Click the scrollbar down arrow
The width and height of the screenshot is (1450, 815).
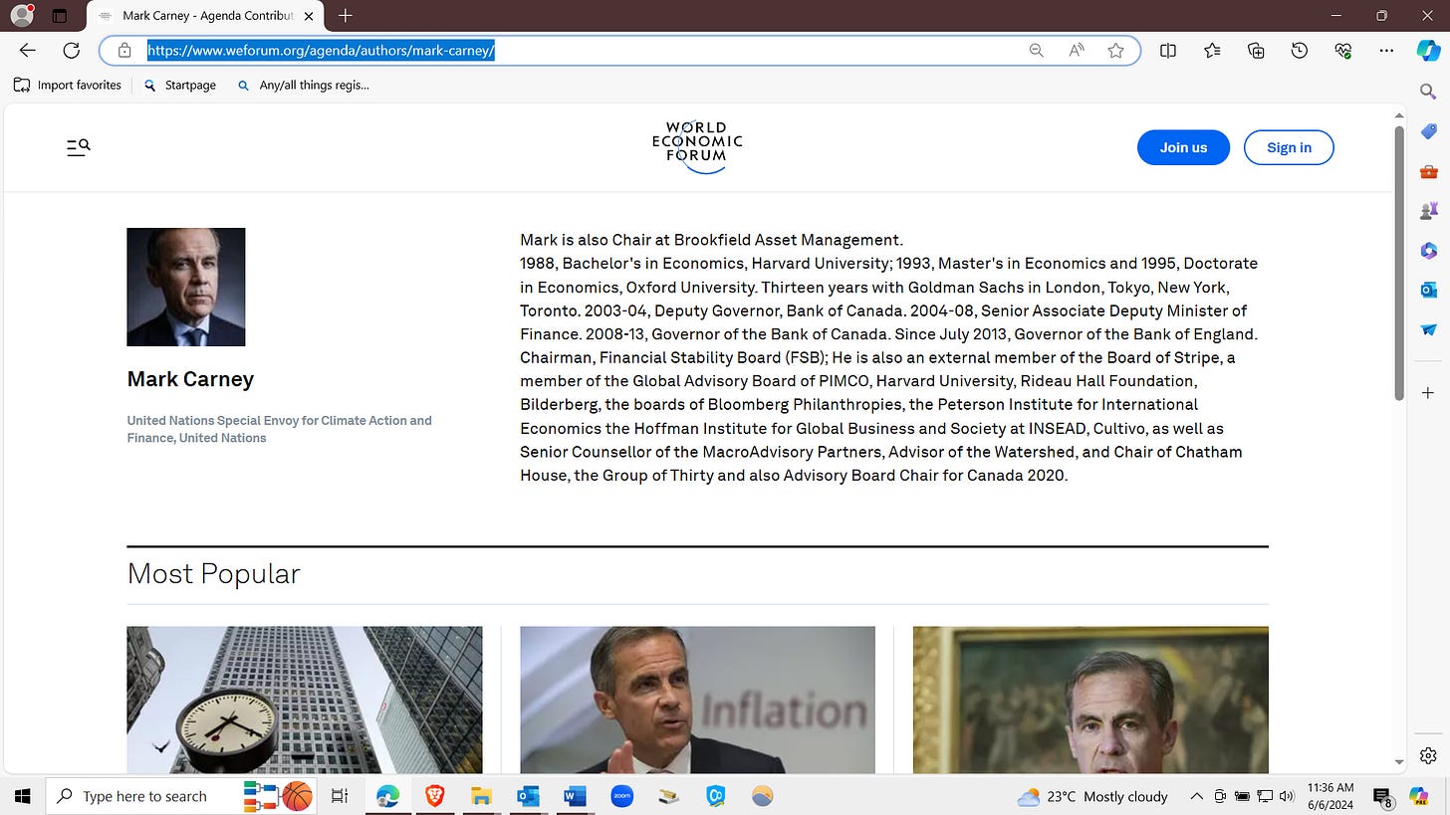click(1398, 761)
